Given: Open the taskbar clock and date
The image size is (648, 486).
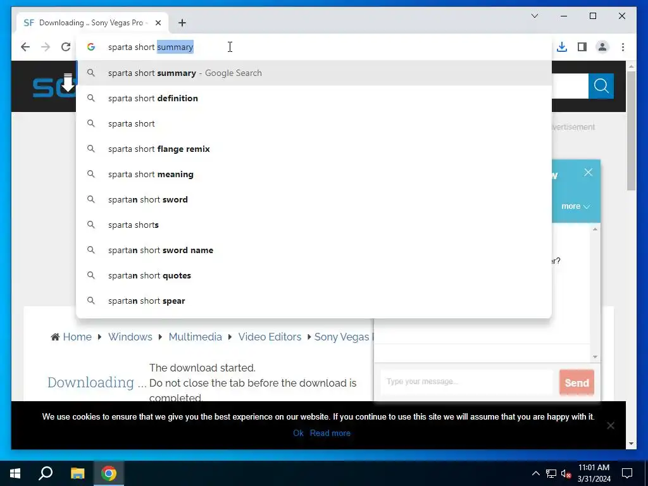Looking at the screenshot, I should coord(594,473).
